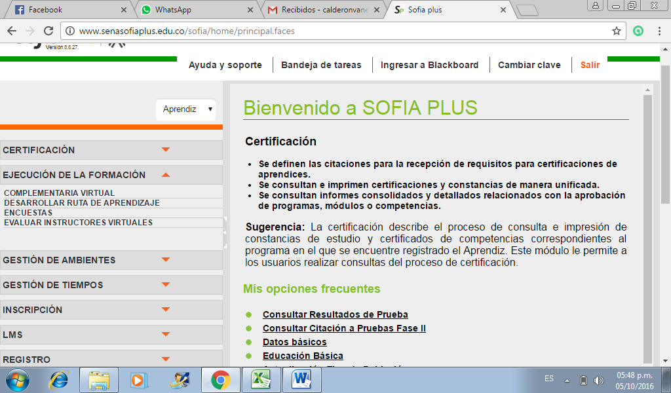Switch to the WhatsApp tab
Viewport: 671px width, 393px height.
189,10
